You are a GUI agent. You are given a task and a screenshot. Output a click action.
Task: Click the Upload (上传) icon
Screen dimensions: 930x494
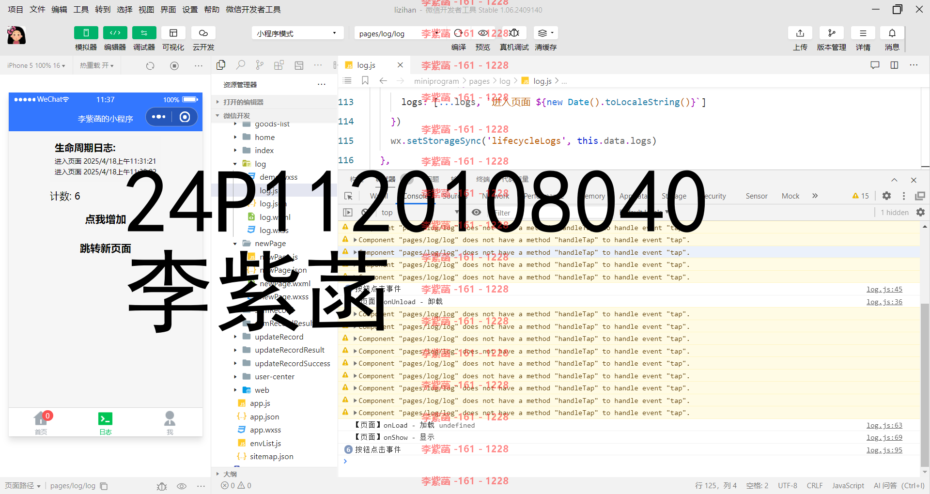click(800, 33)
